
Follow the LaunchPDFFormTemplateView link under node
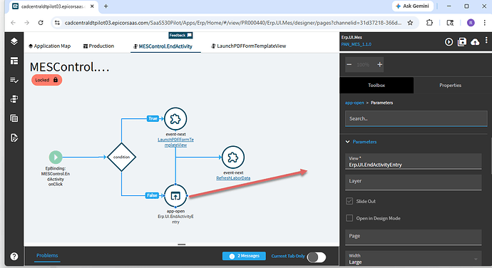(x=175, y=142)
